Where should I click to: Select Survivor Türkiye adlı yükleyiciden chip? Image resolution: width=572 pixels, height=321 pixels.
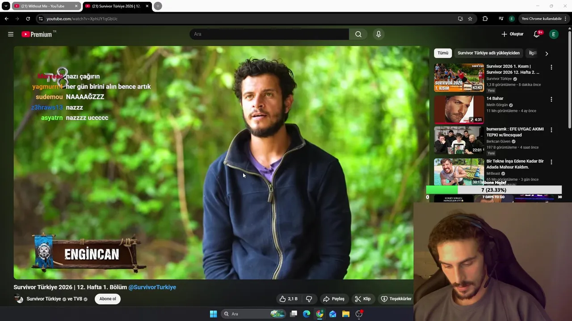tap(488, 53)
